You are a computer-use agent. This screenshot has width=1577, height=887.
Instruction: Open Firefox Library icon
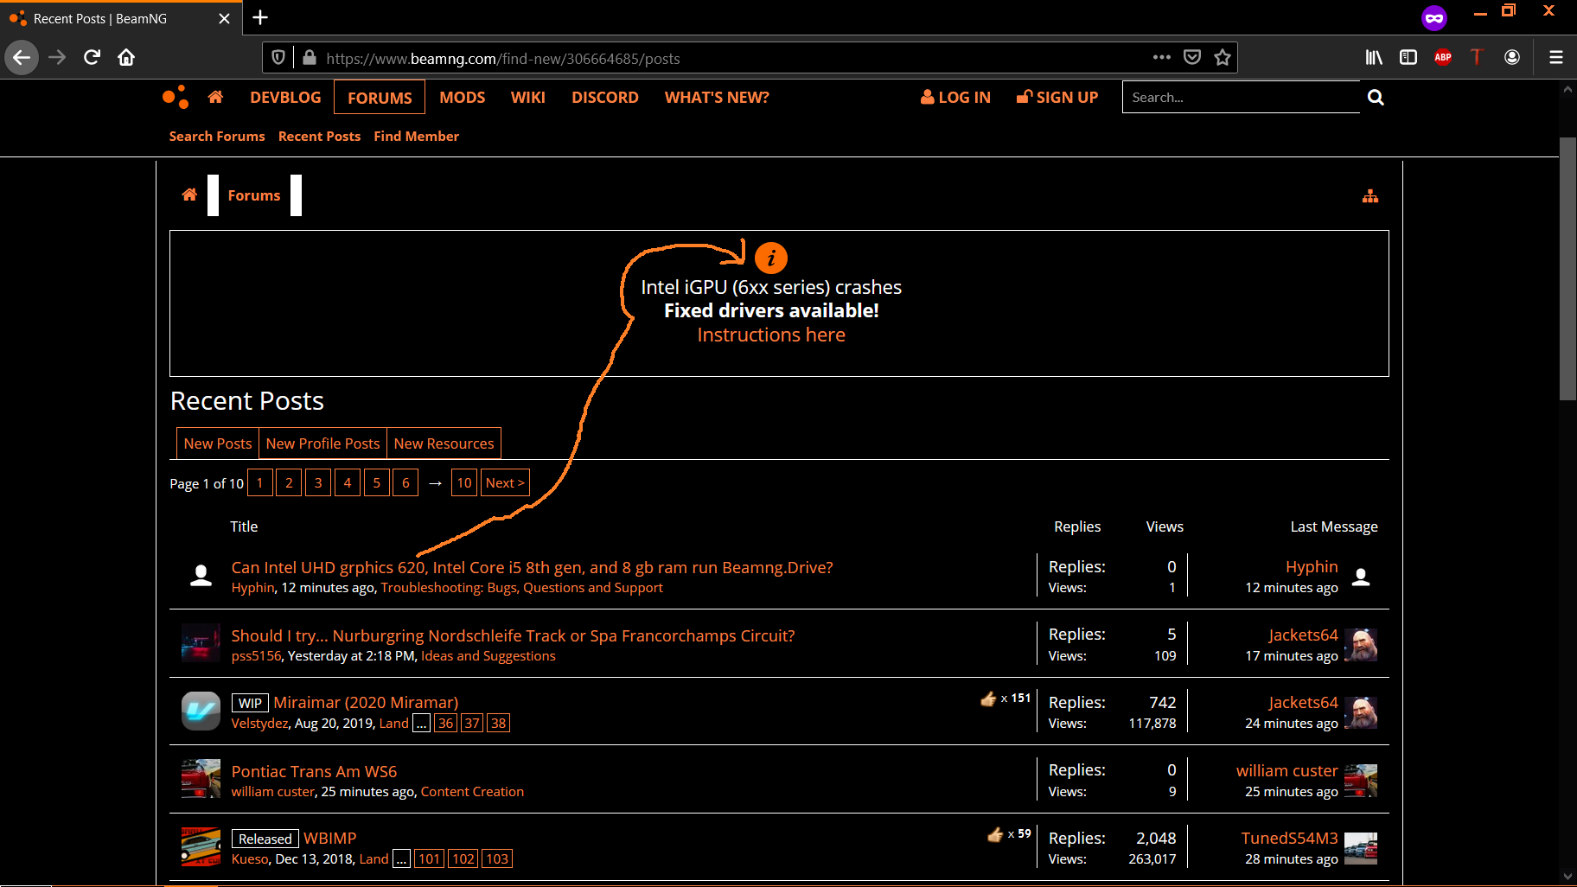1374,57
